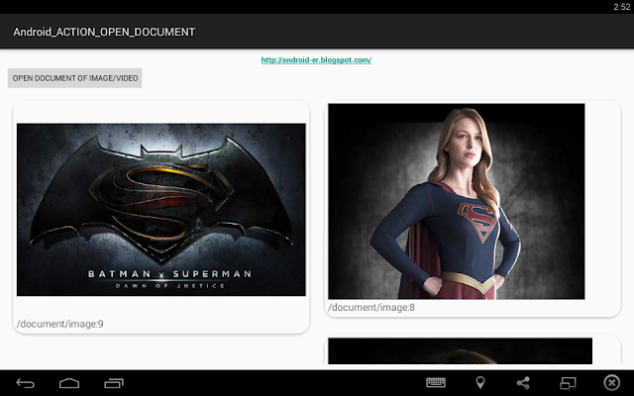Click the /document/image:9 caption
Screen dimensions: 634x396
(x=59, y=324)
